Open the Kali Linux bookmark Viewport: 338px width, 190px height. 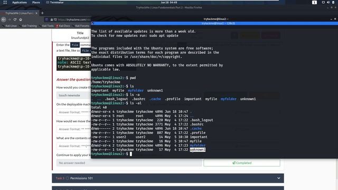[x=10, y=26]
